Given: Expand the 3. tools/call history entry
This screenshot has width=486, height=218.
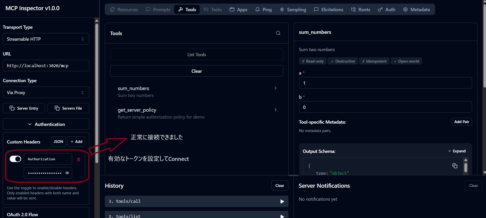Looking at the screenshot, I should click(x=197, y=201).
